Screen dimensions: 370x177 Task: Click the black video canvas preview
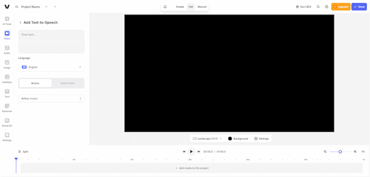229,73
